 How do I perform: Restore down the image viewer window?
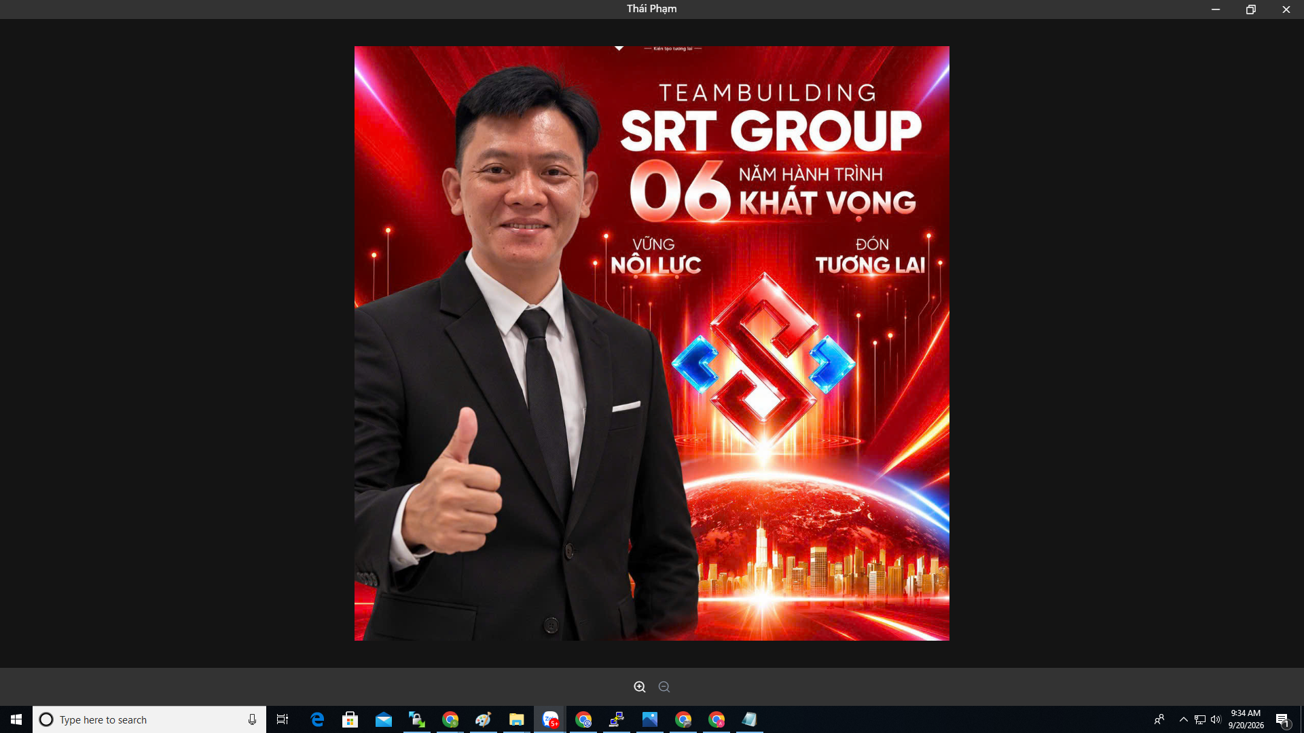pyautogui.click(x=1251, y=10)
